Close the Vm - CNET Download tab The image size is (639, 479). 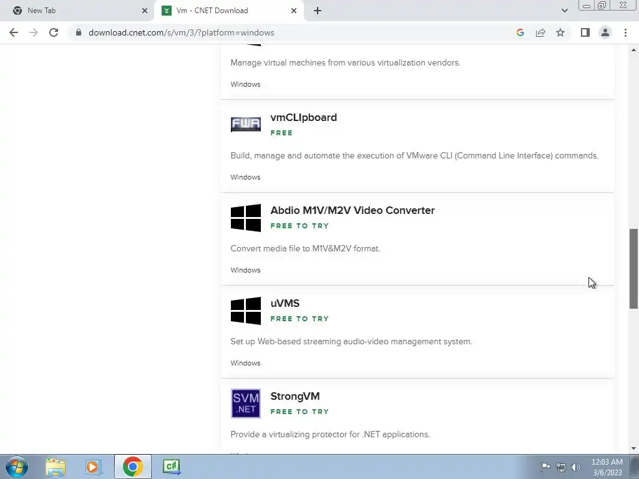(294, 11)
